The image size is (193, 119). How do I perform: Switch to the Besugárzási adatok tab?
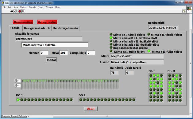tap(37, 28)
